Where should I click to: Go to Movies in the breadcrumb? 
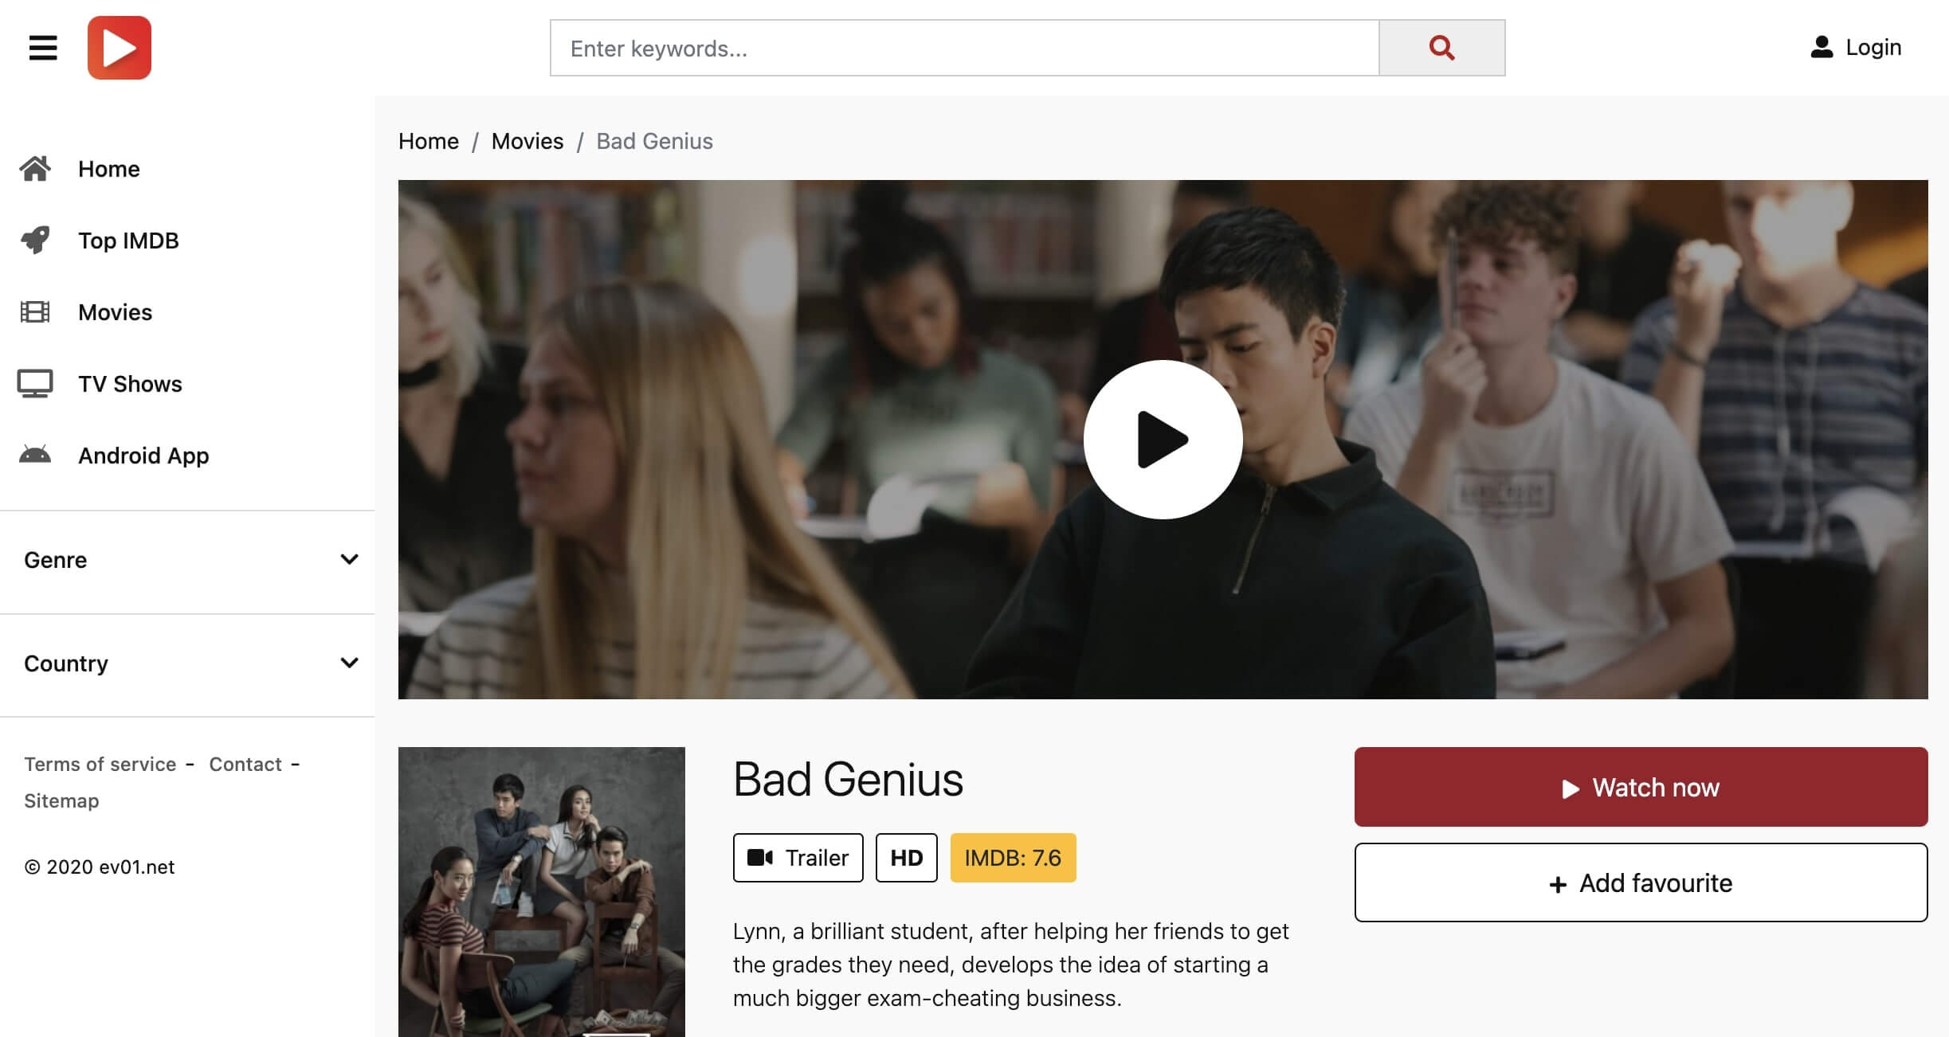527,141
